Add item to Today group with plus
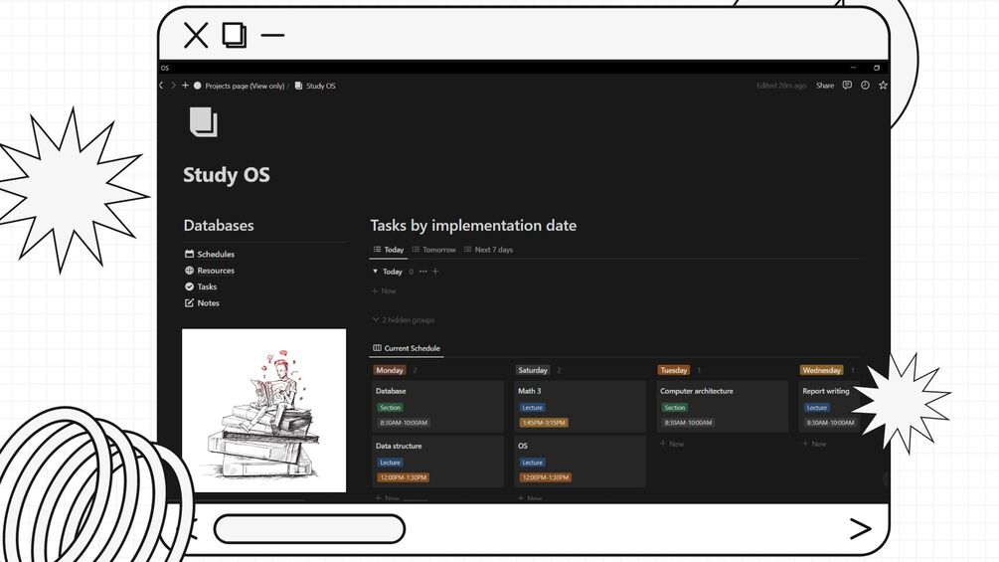 (x=435, y=272)
